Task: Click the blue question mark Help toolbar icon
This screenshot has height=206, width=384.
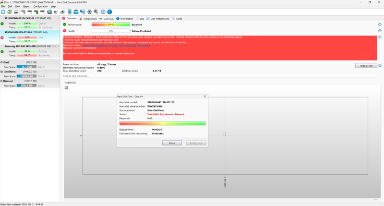Action: (x=103, y=12)
